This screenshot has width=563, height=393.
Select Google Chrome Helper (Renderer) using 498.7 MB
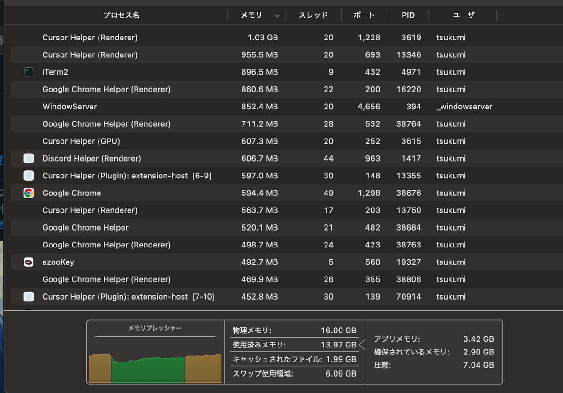point(107,245)
